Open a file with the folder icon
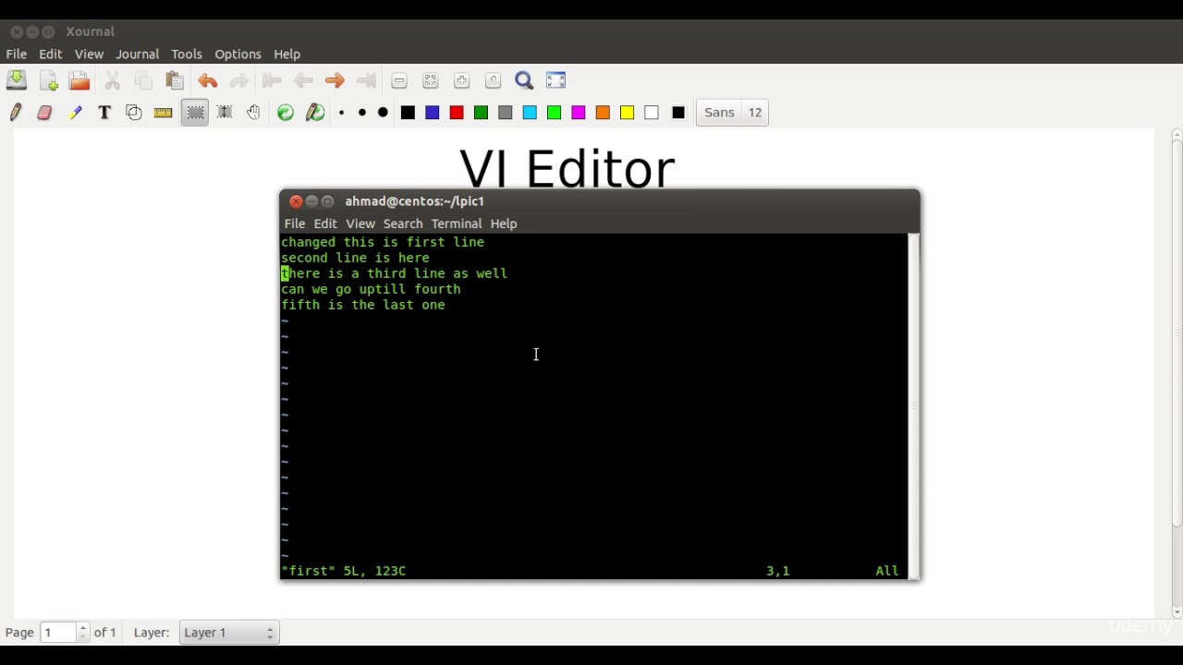The width and height of the screenshot is (1183, 665). pos(79,81)
